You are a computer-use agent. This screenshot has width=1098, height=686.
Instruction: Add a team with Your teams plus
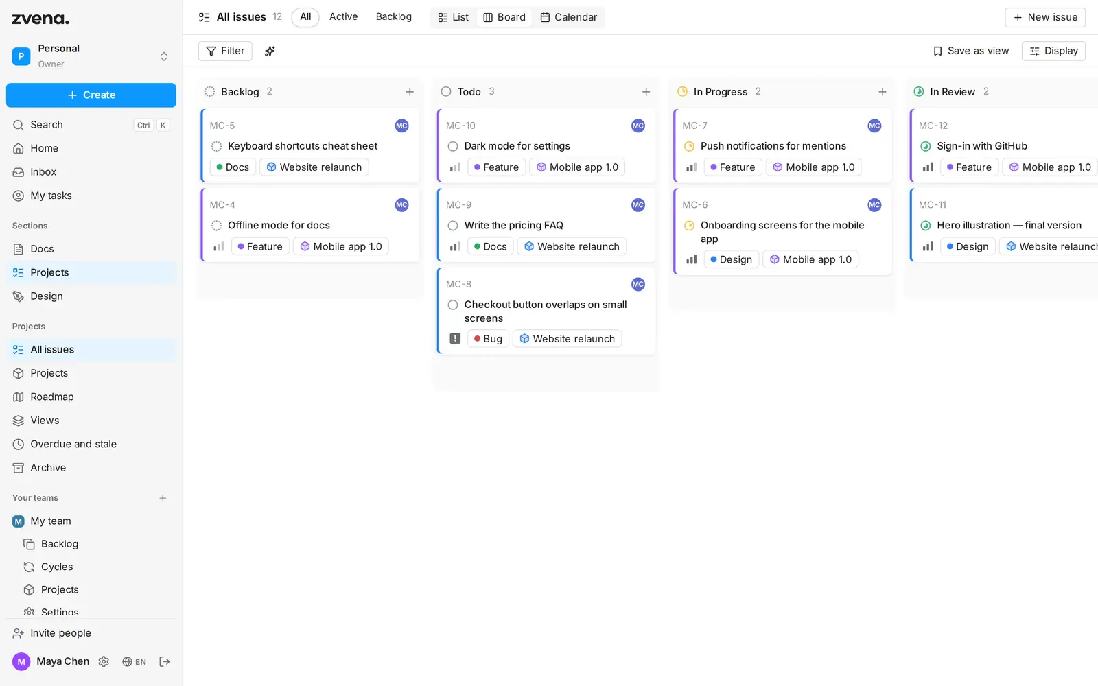[163, 498]
